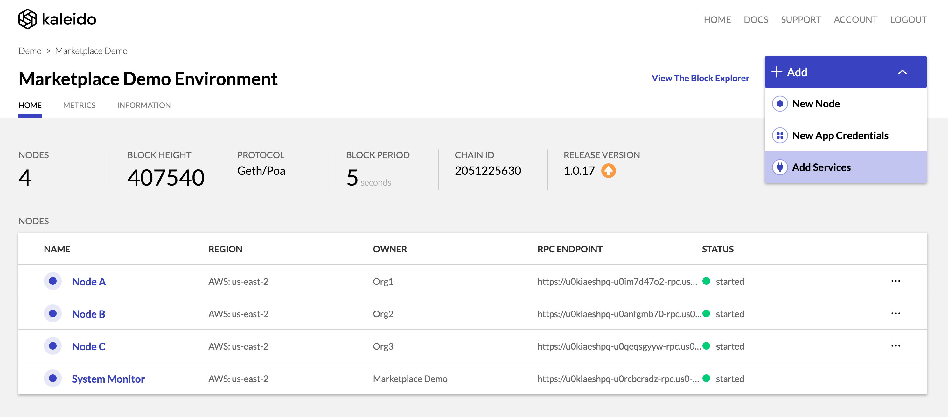Click owner Org1 in Node A row
948x417 pixels.
(383, 282)
